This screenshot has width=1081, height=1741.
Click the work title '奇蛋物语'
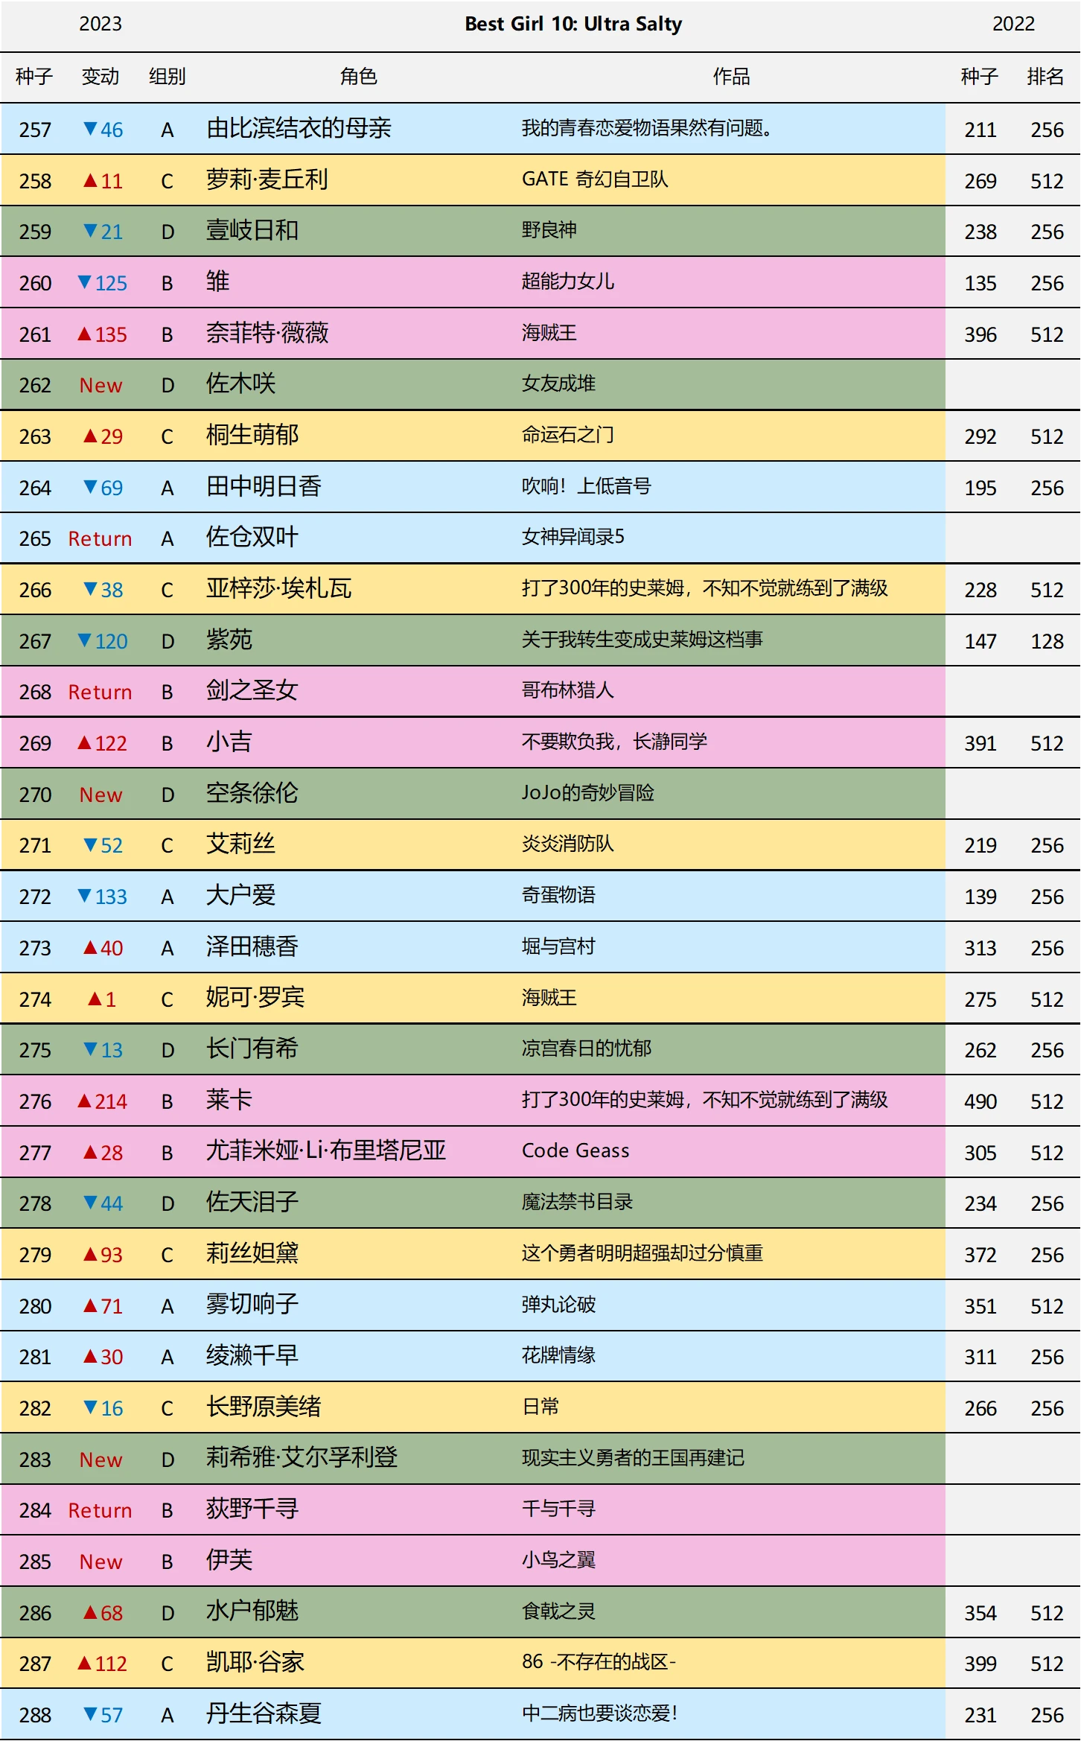(x=558, y=895)
